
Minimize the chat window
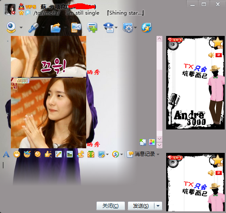[193, 4]
